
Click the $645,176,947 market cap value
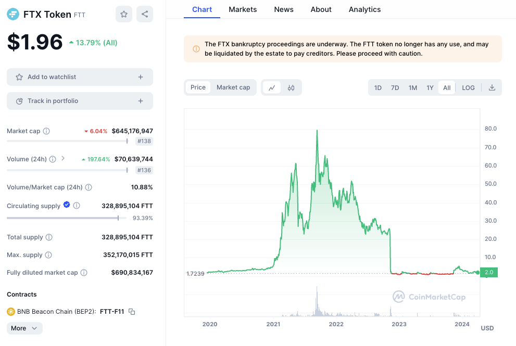(x=132, y=131)
